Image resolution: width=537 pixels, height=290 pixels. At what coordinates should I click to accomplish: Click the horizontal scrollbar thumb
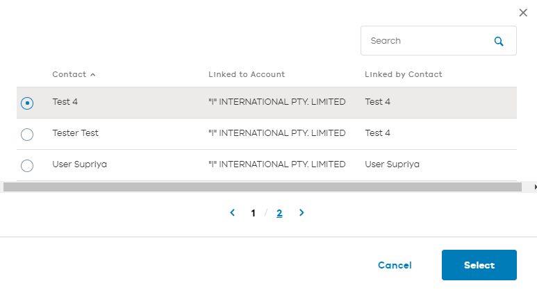(x=263, y=187)
